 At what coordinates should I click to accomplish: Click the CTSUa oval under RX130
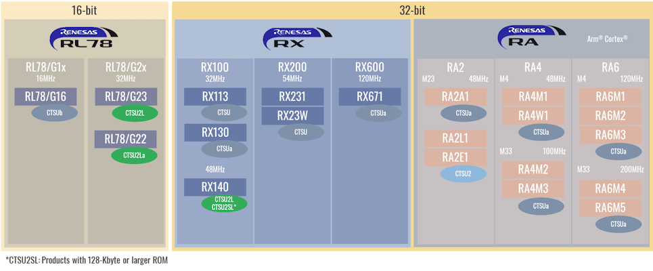(225, 149)
